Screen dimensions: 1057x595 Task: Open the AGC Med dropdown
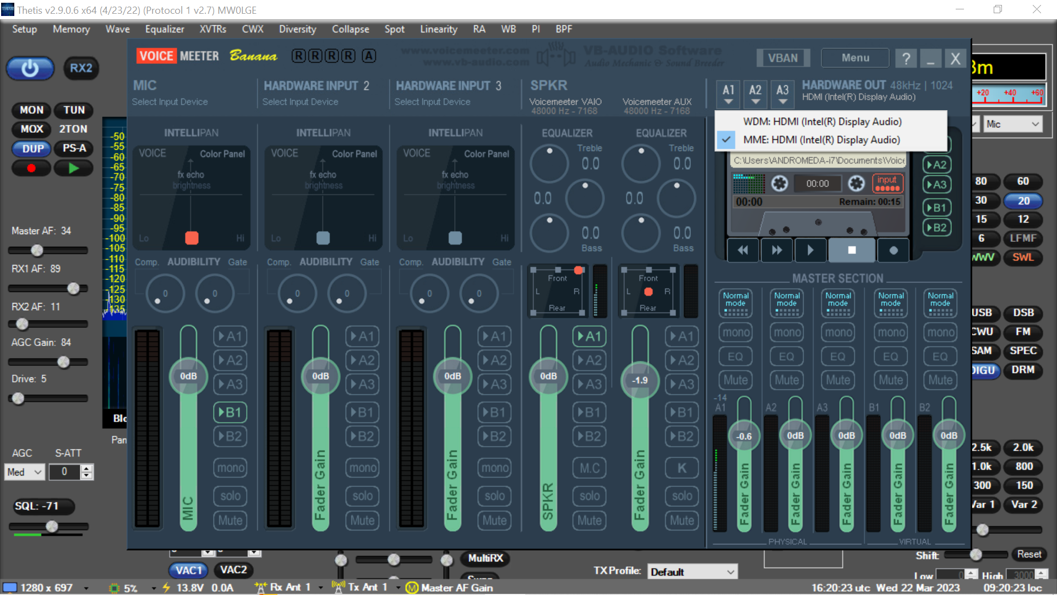pyautogui.click(x=25, y=472)
